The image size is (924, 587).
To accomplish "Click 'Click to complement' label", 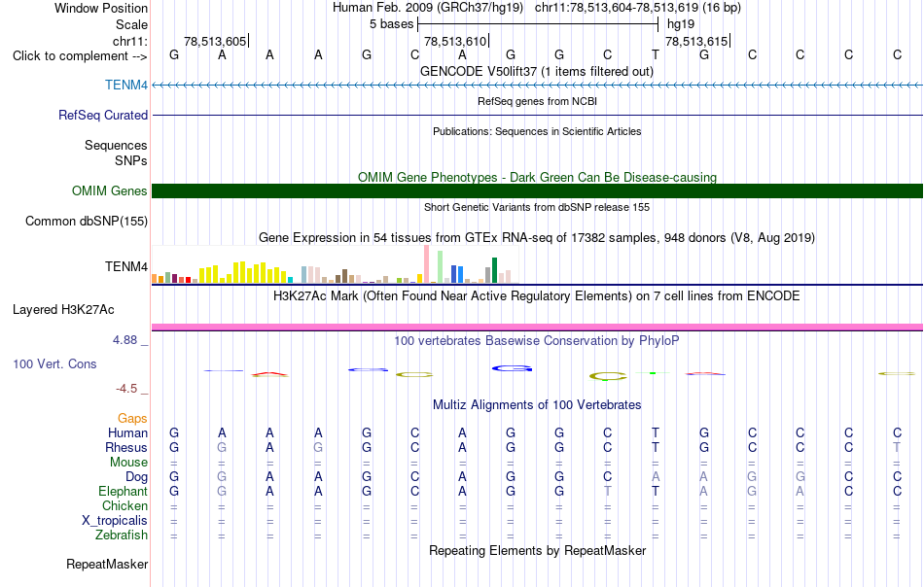I will click(x=80, y=56).
